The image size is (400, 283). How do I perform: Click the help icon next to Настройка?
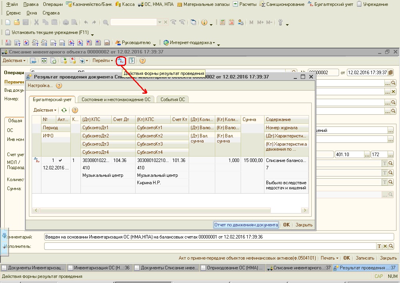coord(59,85)
